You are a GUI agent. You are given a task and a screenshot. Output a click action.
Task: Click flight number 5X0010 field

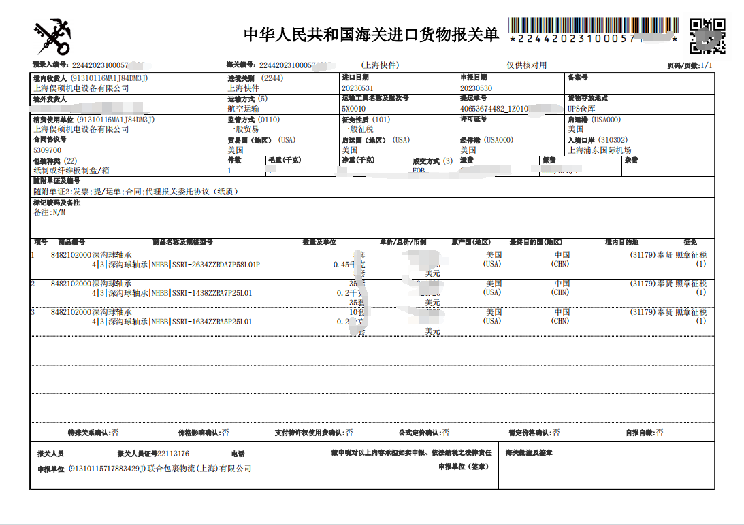pyautogui.click(x=353, y=109)
